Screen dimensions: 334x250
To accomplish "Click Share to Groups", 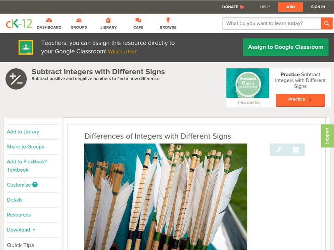I will pyautogui.click(x=25, y=147).
